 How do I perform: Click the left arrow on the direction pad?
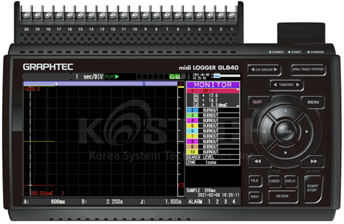click(264, 131)
